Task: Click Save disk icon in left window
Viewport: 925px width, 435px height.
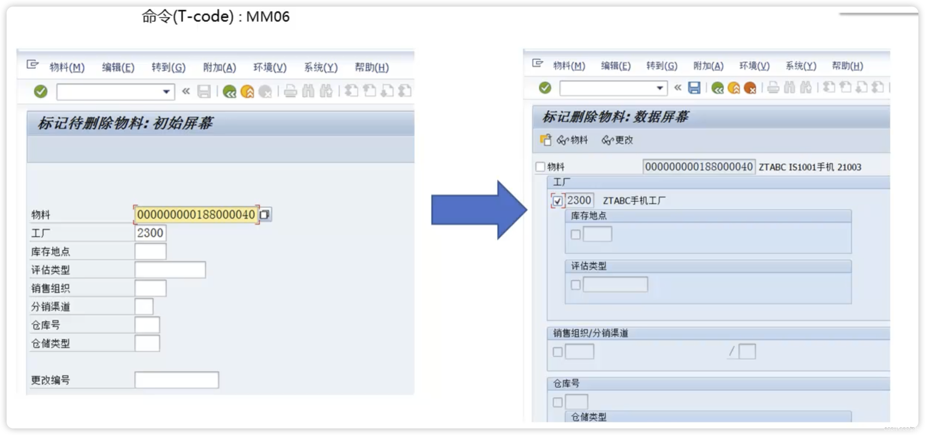Action: [x=204, y=91]
